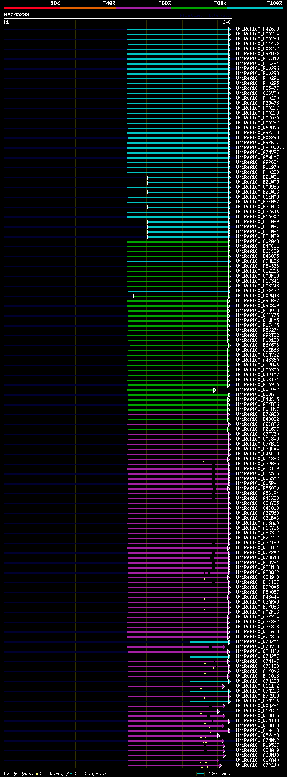Select the UniRef100_Q7SIB8 label
287x777 pixels.
pyautogui.click(x=257, y=666)
